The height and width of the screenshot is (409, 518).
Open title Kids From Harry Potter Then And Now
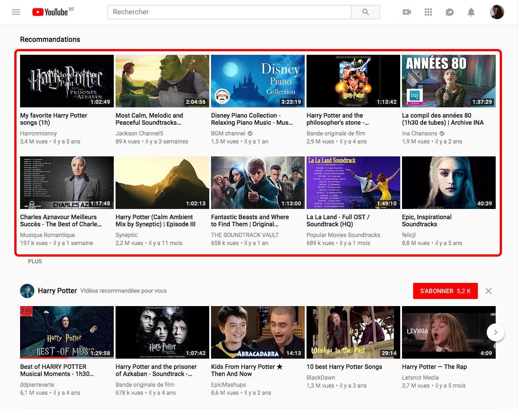tap(247, 370)
